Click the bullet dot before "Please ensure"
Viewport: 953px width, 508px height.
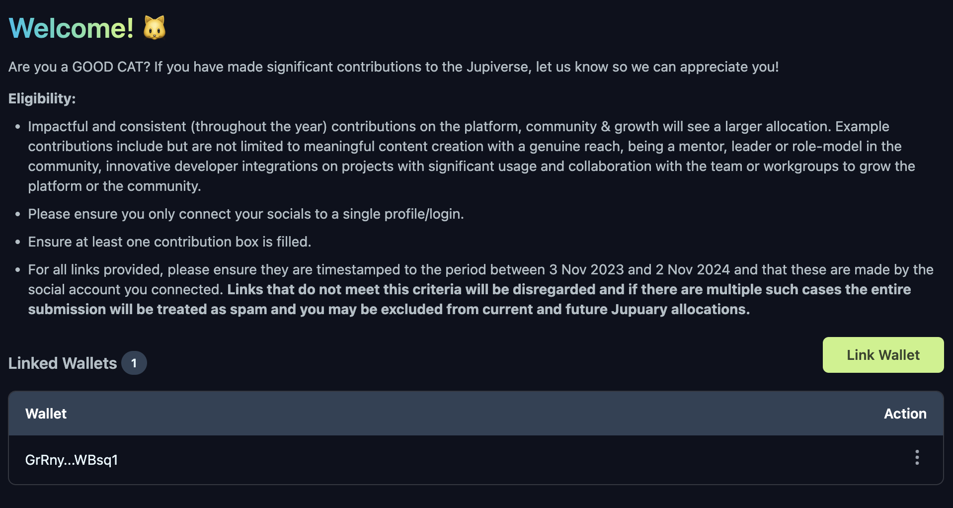(x=18, y=214)
